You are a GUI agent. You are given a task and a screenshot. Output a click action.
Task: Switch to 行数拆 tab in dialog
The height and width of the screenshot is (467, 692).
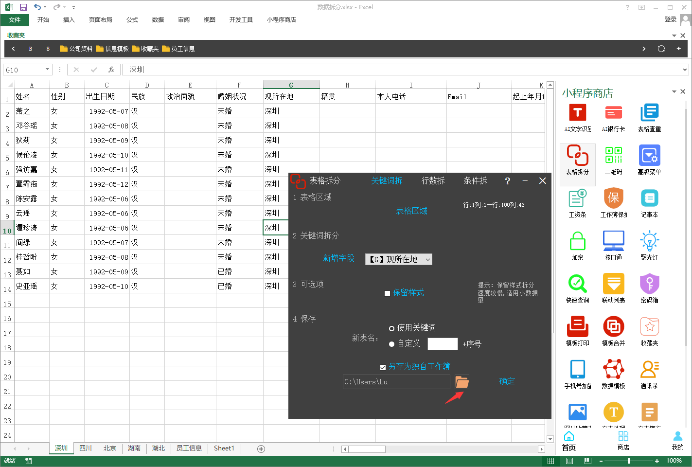433,181
